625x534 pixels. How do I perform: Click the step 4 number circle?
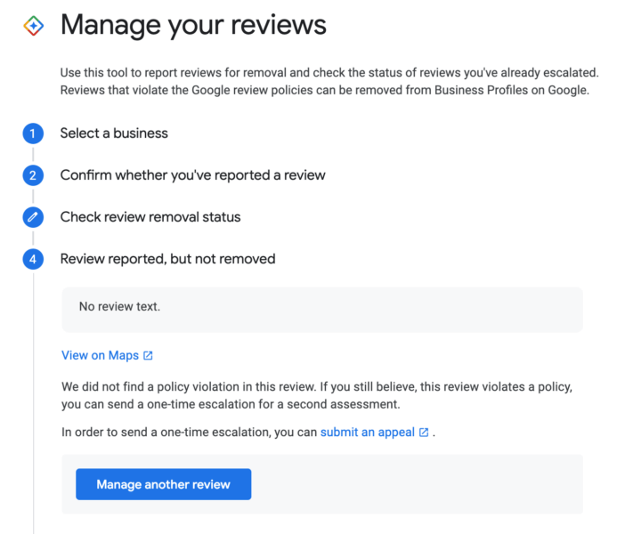point(33,259)
